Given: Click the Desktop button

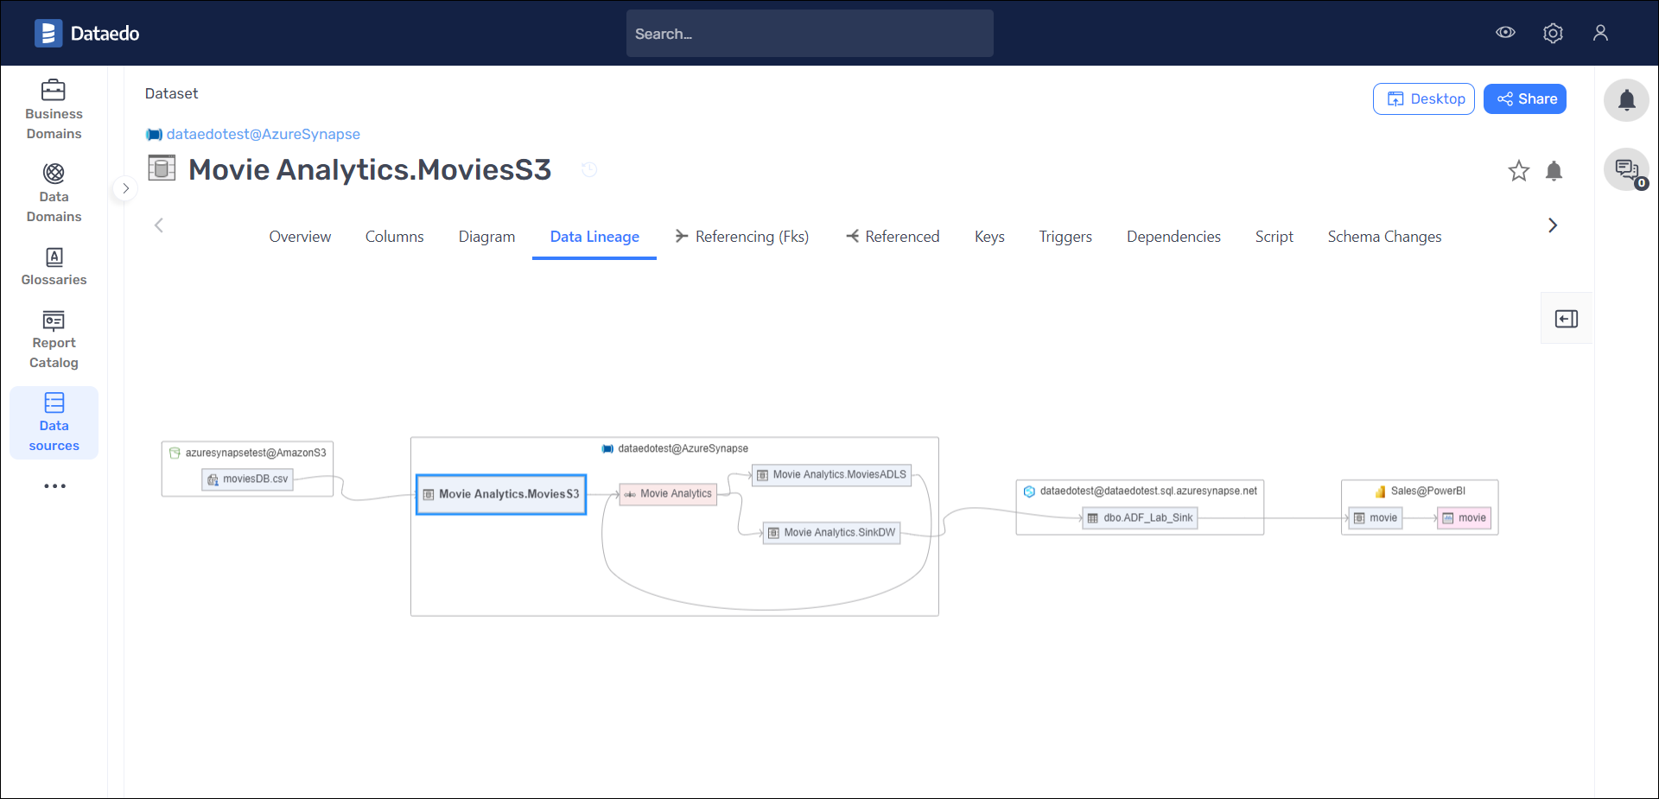Looking at the screenshot, I should click(1424, 99).
